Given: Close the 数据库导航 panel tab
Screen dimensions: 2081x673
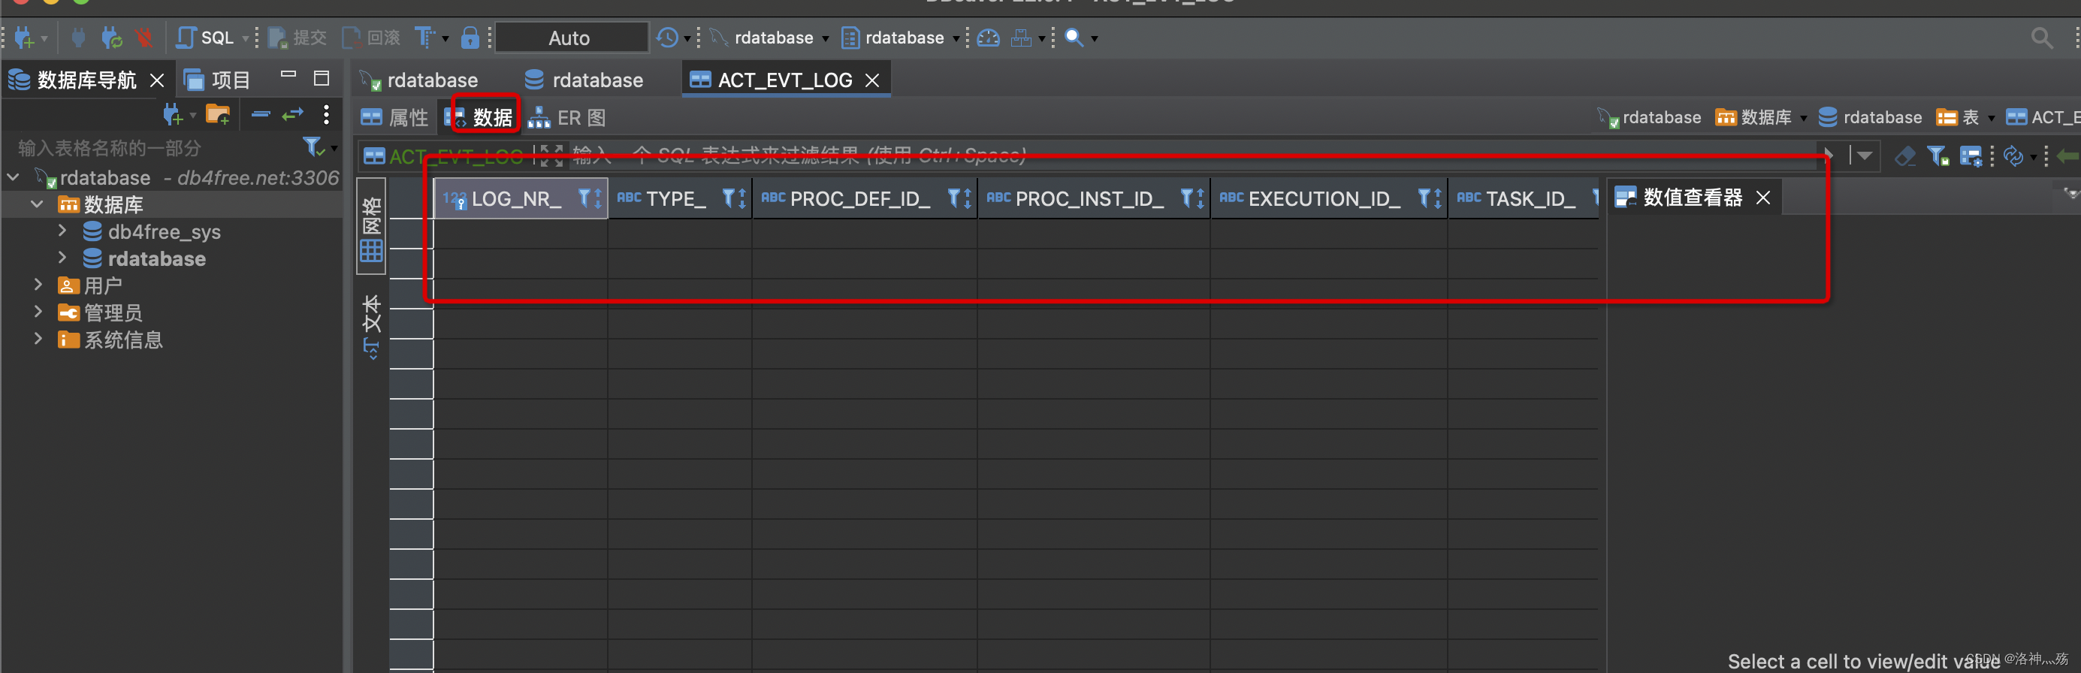Looking at the screenshot, I should click(157, 80).
